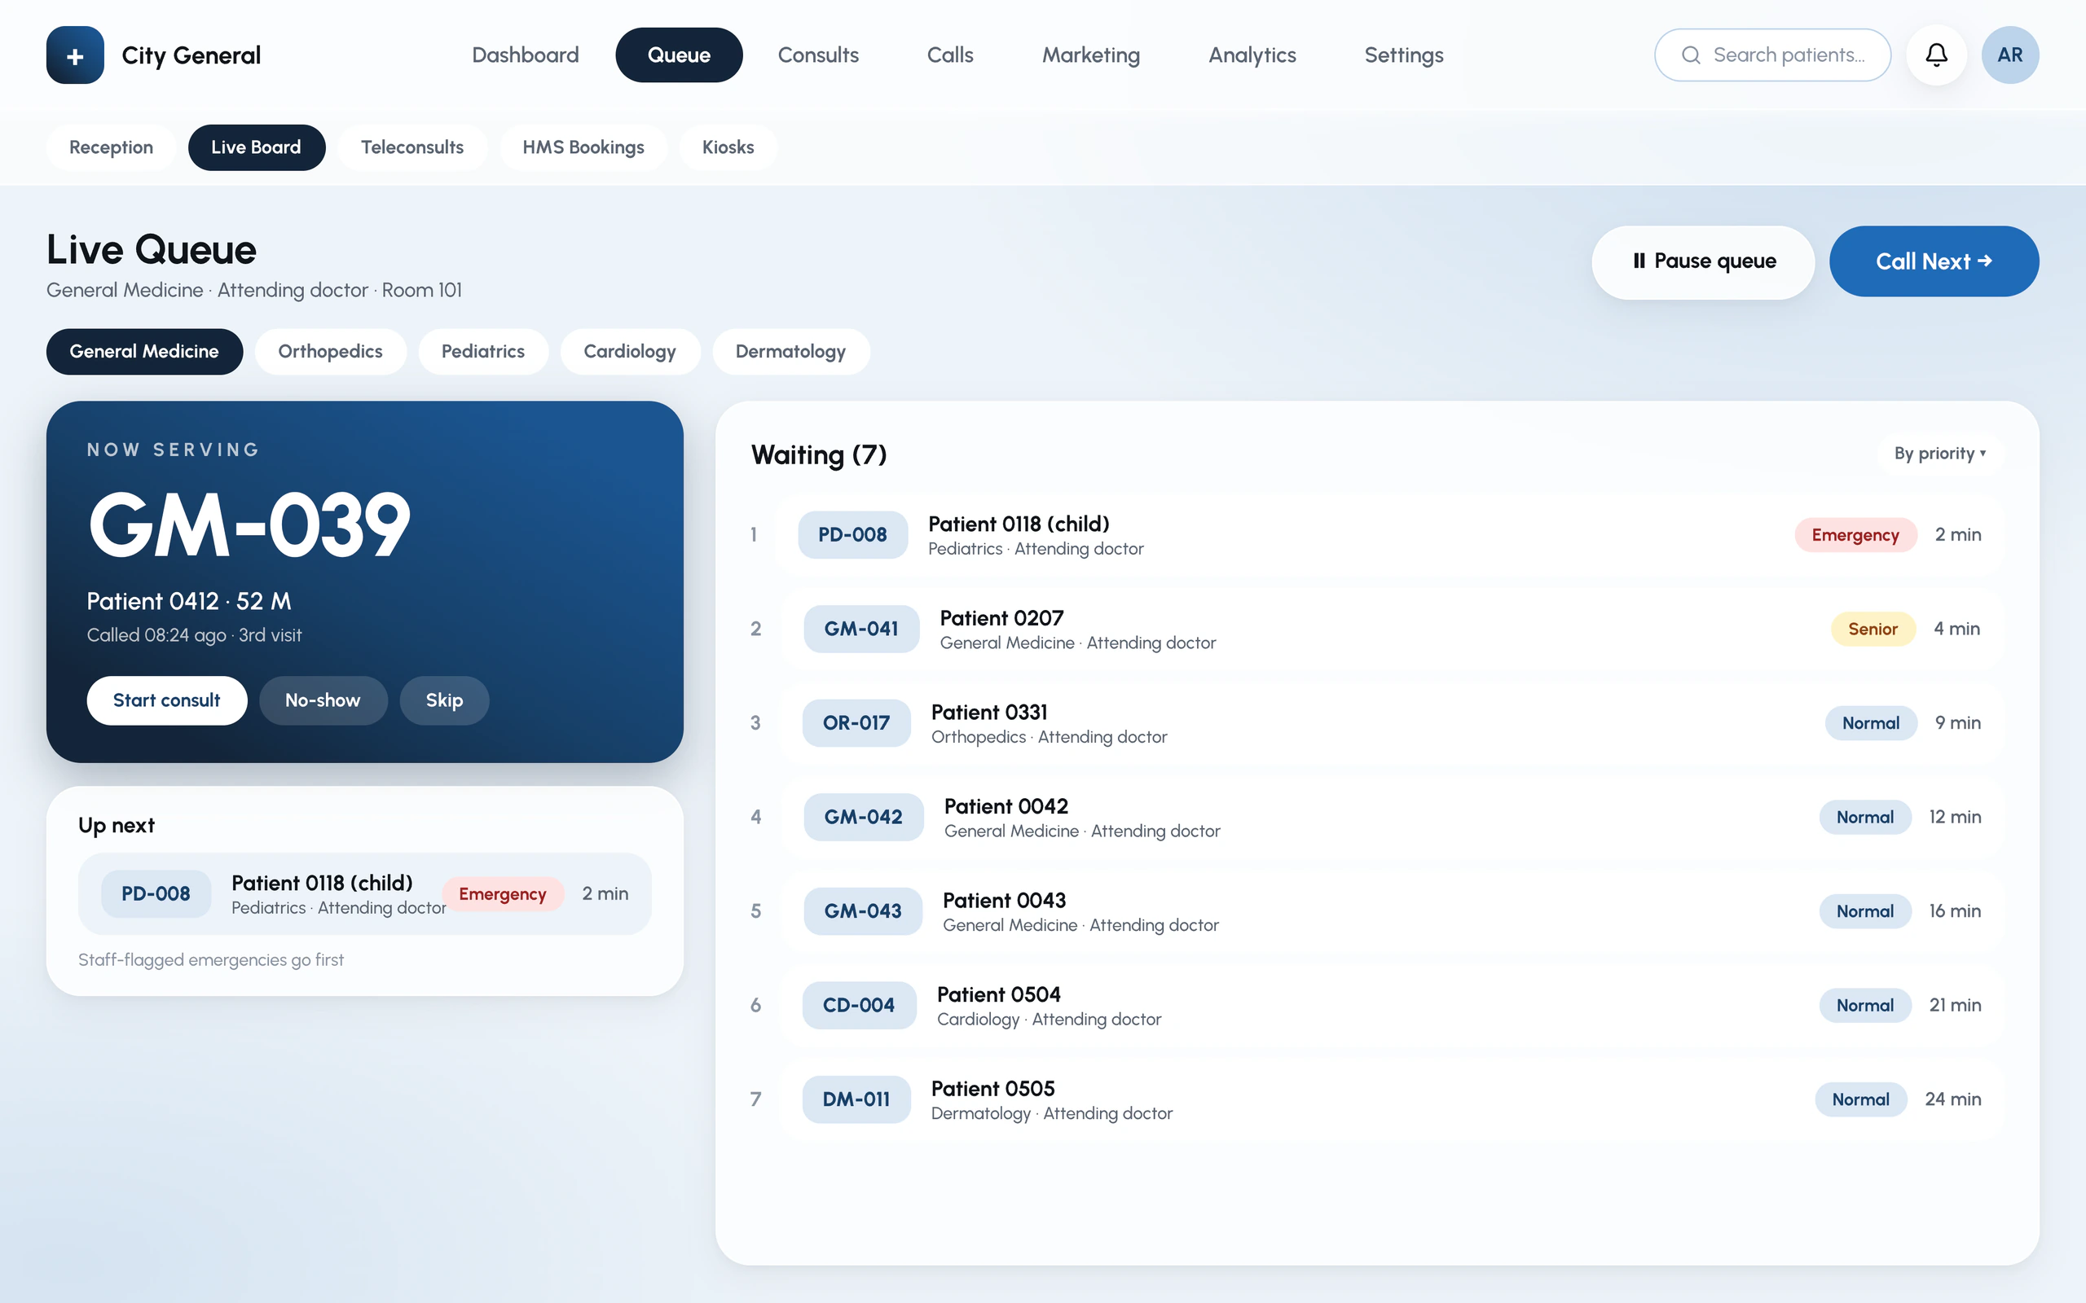Open the Marketing section
The image size is (2086, 1303).
[x=1090, y=55]
